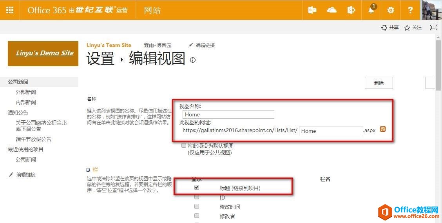
Task: Click the RSS feed icon
Action: [383, 129]
